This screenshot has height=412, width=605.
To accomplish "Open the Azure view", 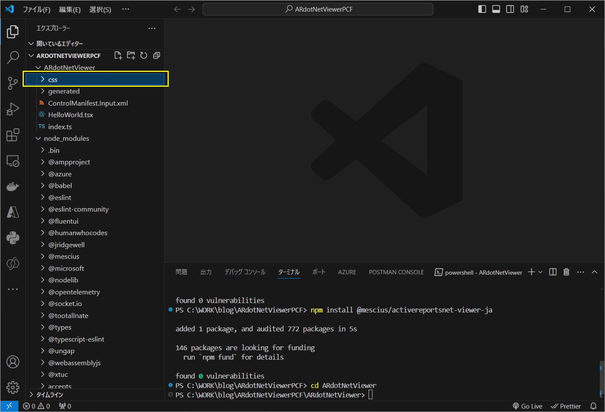I will [13, 212].
